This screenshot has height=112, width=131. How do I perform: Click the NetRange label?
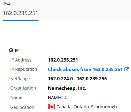click(20, 79)
